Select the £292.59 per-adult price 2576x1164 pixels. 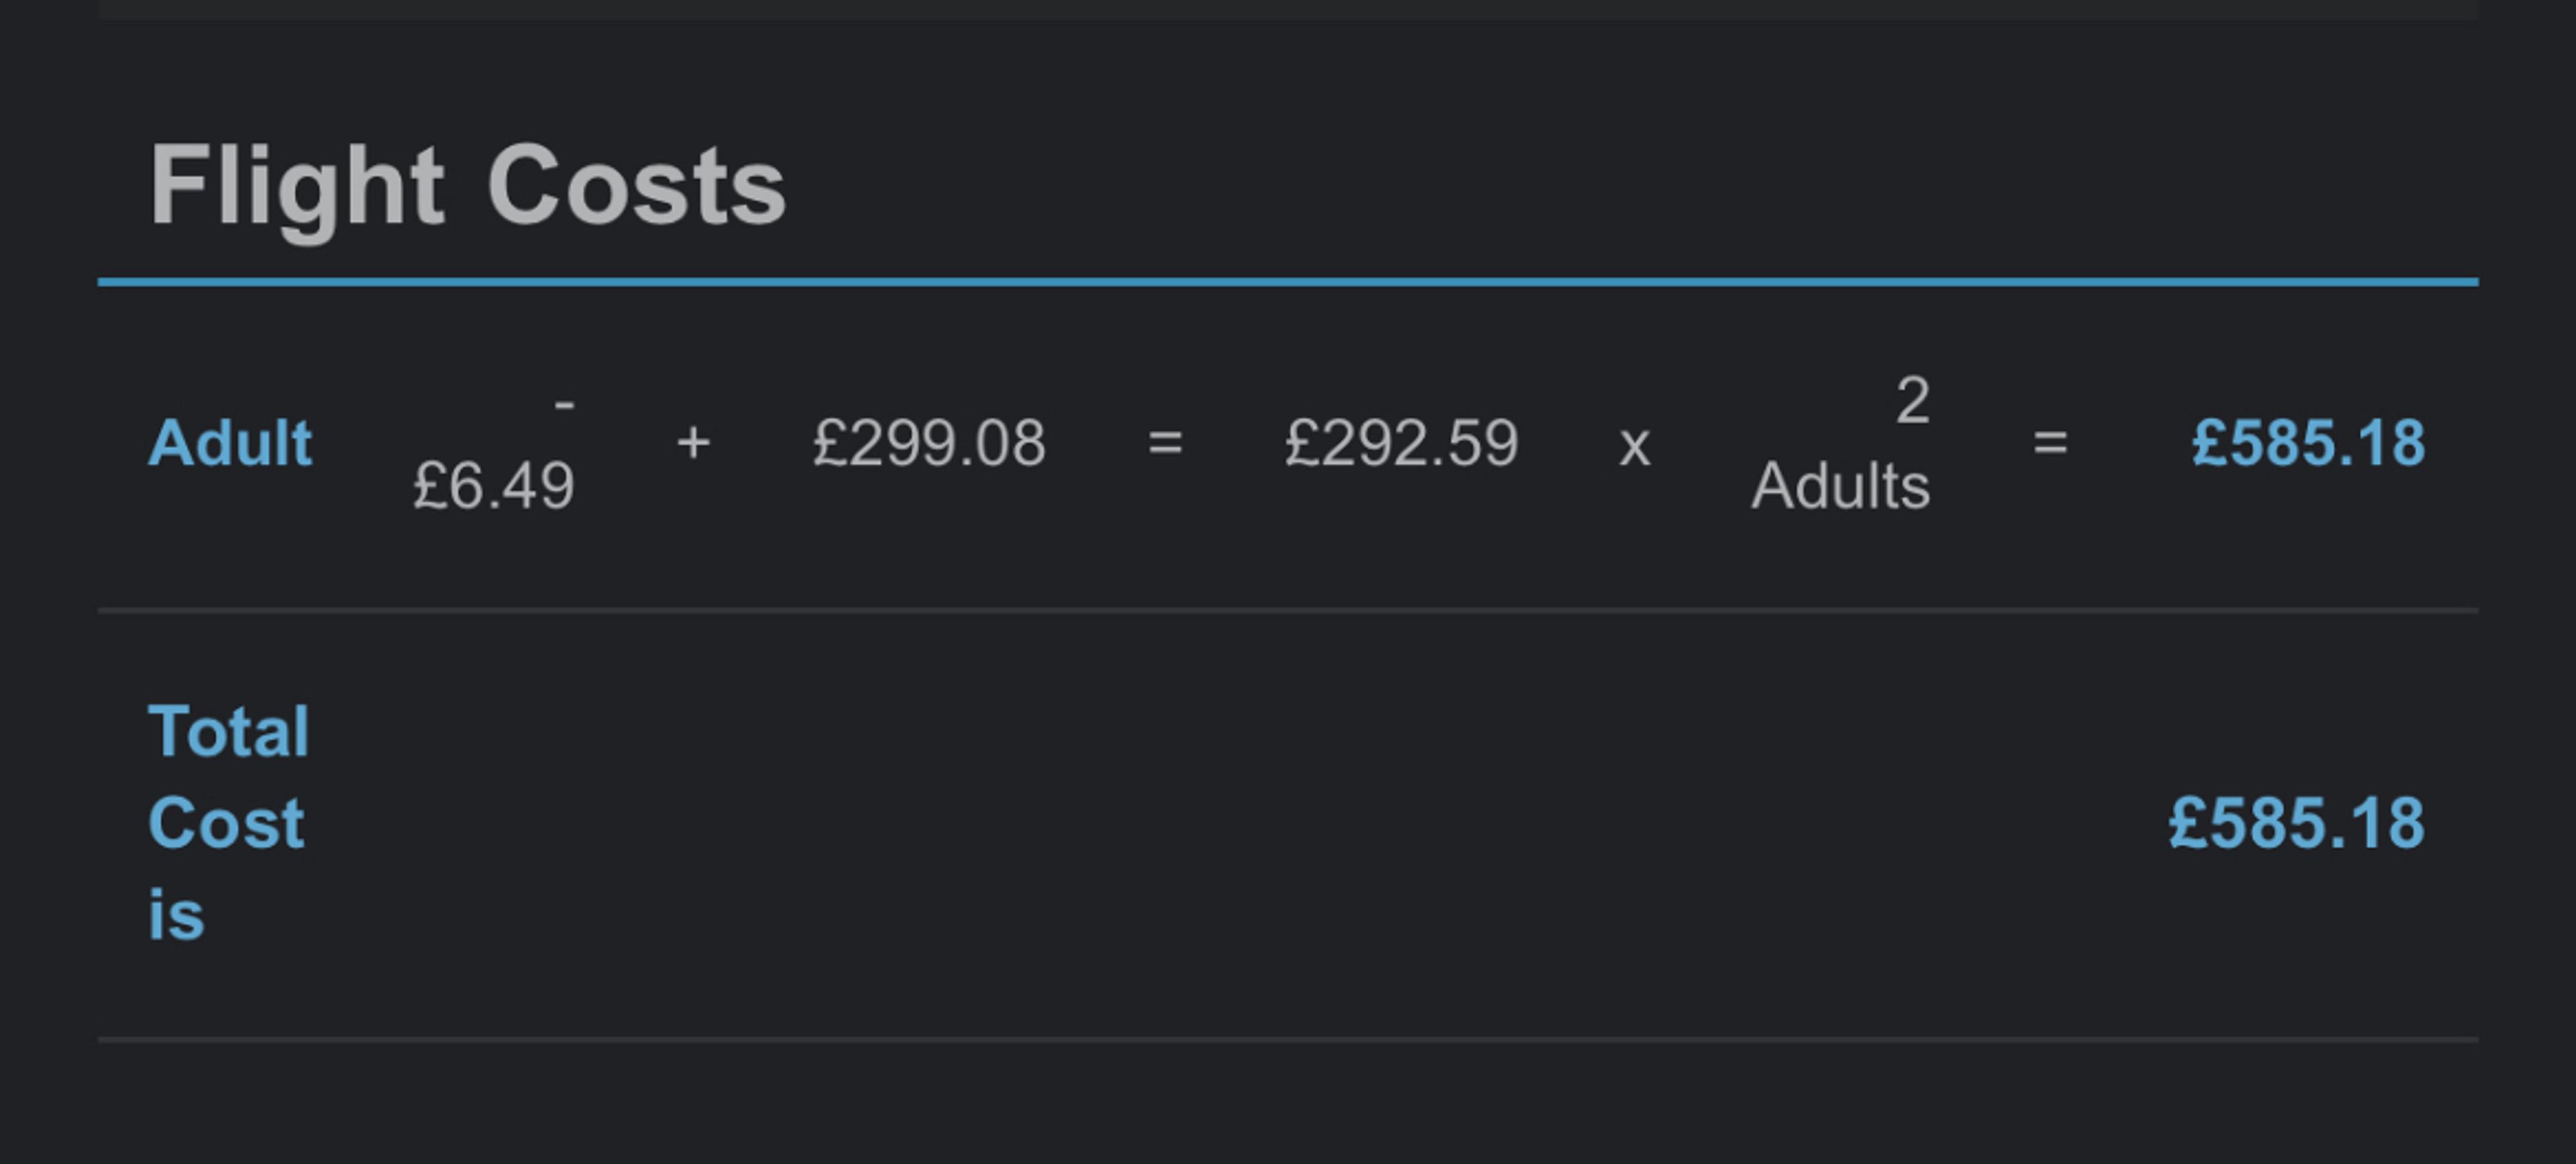click(x=1401, y=443)
